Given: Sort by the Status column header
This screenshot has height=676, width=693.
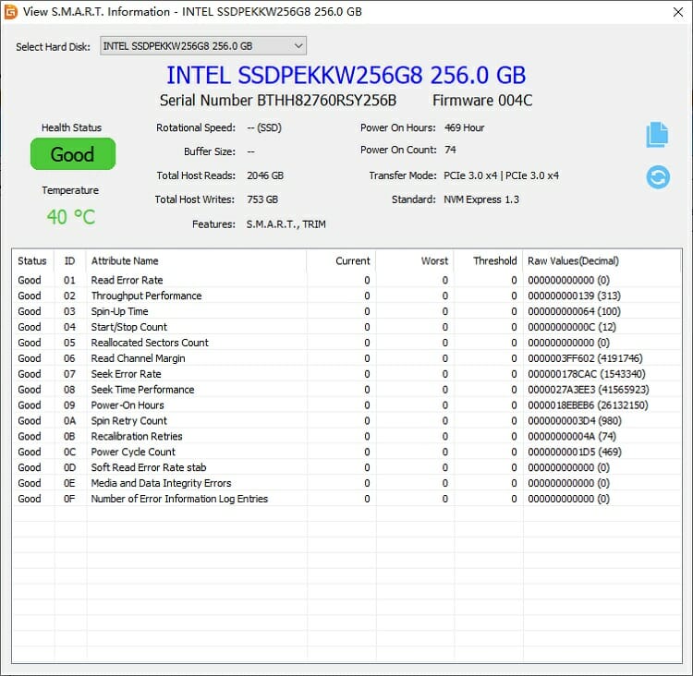Looking at the screenshot, I should pos(32,261).
